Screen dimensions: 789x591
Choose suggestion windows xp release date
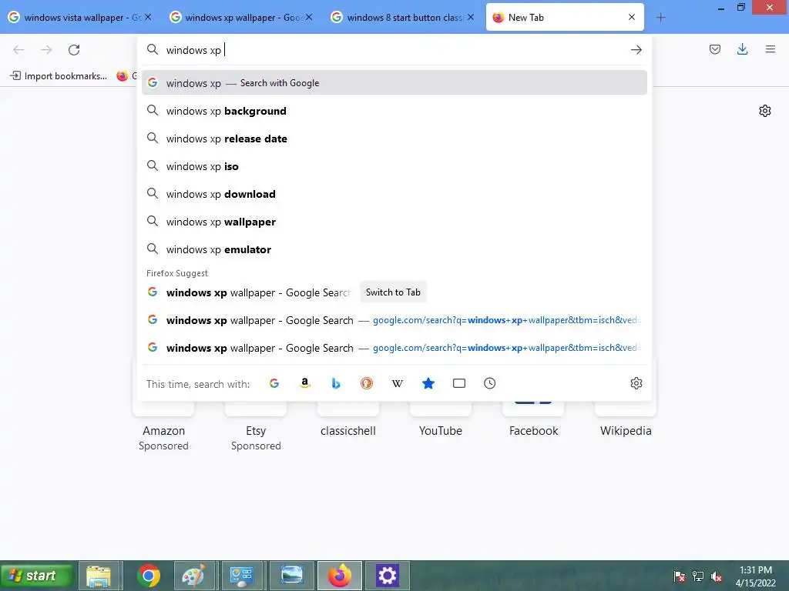pyautogui.click(x=394, y=139)
